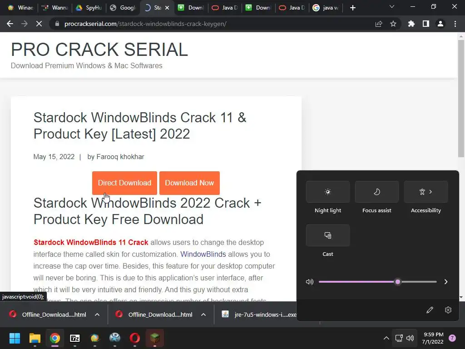
Task: Open the Opera browser taskbar icon
Action: click(134, 338)
